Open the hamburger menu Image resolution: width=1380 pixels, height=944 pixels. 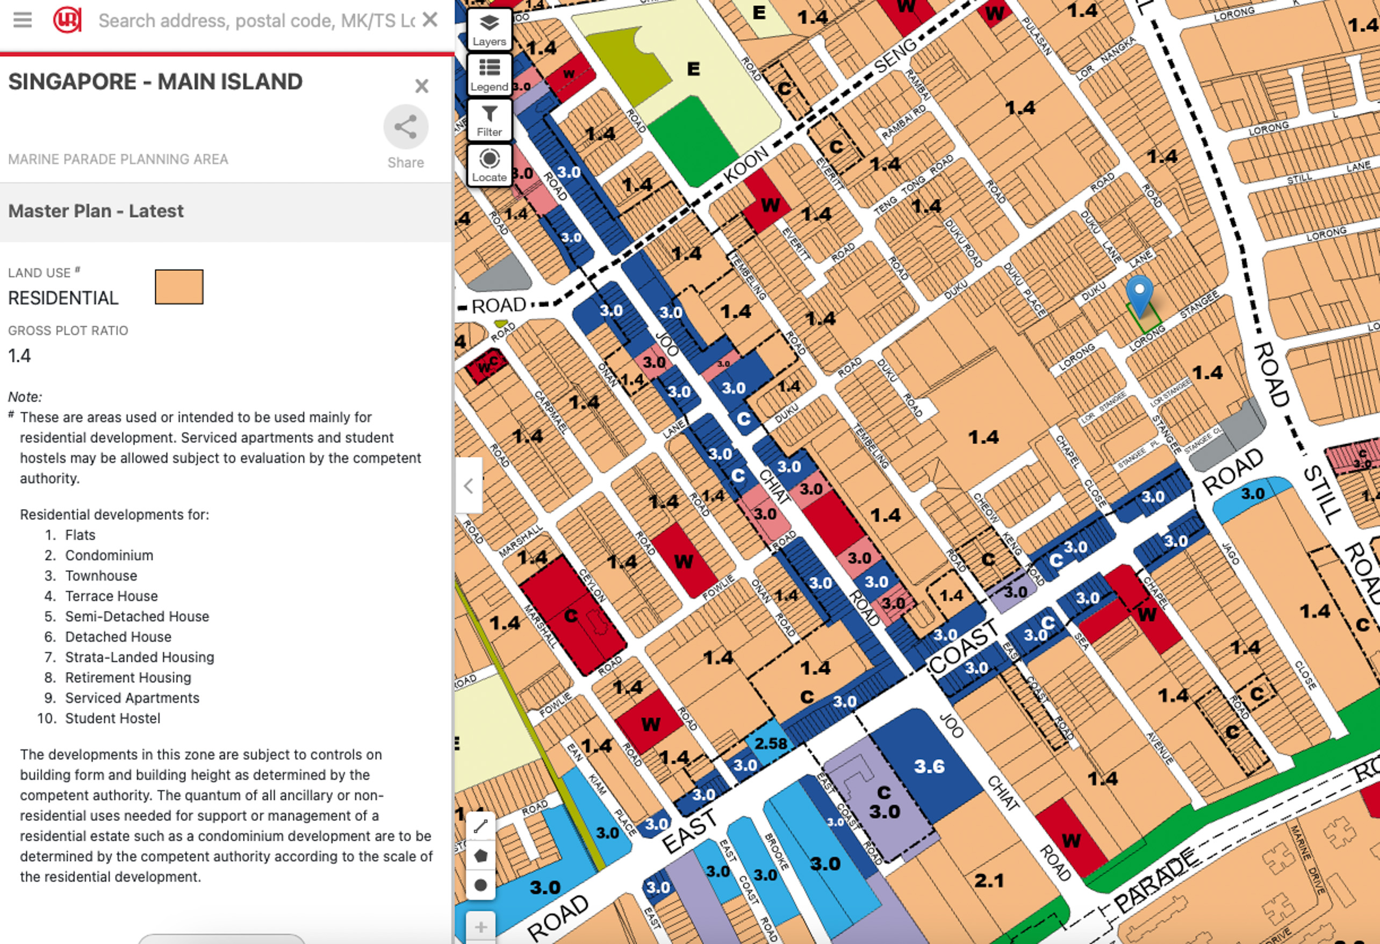[23, 20]
